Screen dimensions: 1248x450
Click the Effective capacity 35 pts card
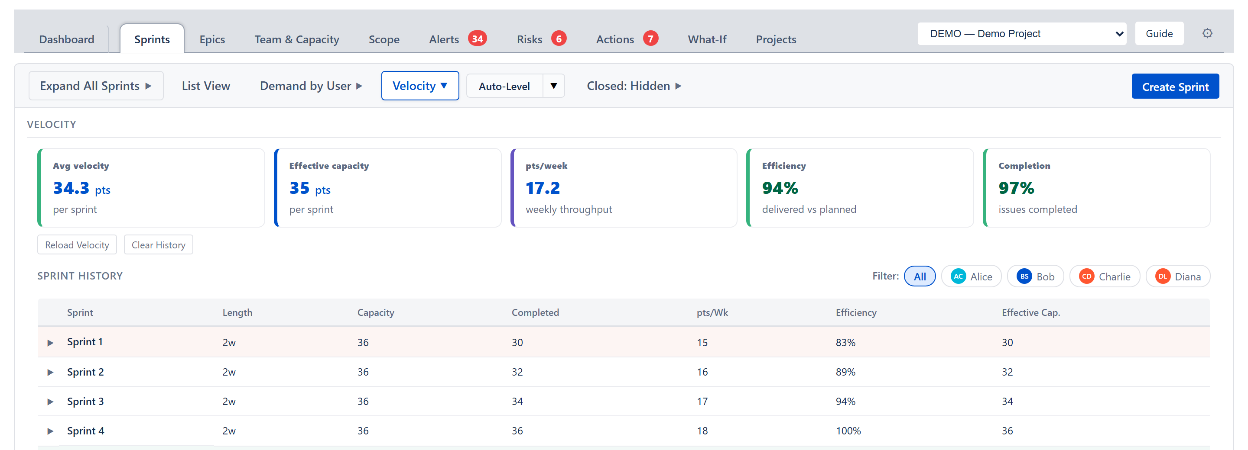[387, 188]
